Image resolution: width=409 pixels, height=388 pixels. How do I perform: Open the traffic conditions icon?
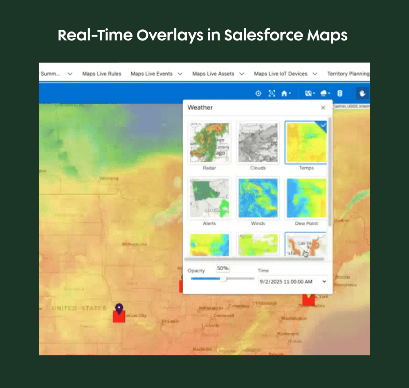(x=340, y=93)
